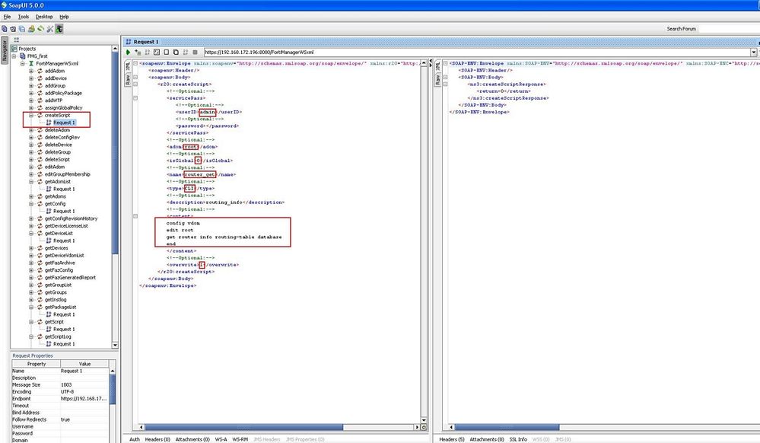The width and height of the screenshot is (760, 443).
Task: Select Request 1 under getConfig
Action: coord(63,211)
